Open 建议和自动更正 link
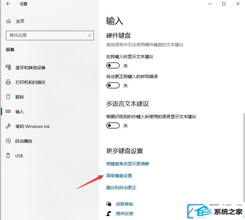Image resolution: width=245 pixels, height=220 pixels. point(121,188)
